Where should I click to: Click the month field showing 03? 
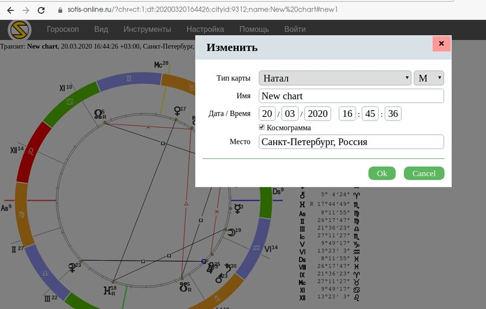(290, 114)
